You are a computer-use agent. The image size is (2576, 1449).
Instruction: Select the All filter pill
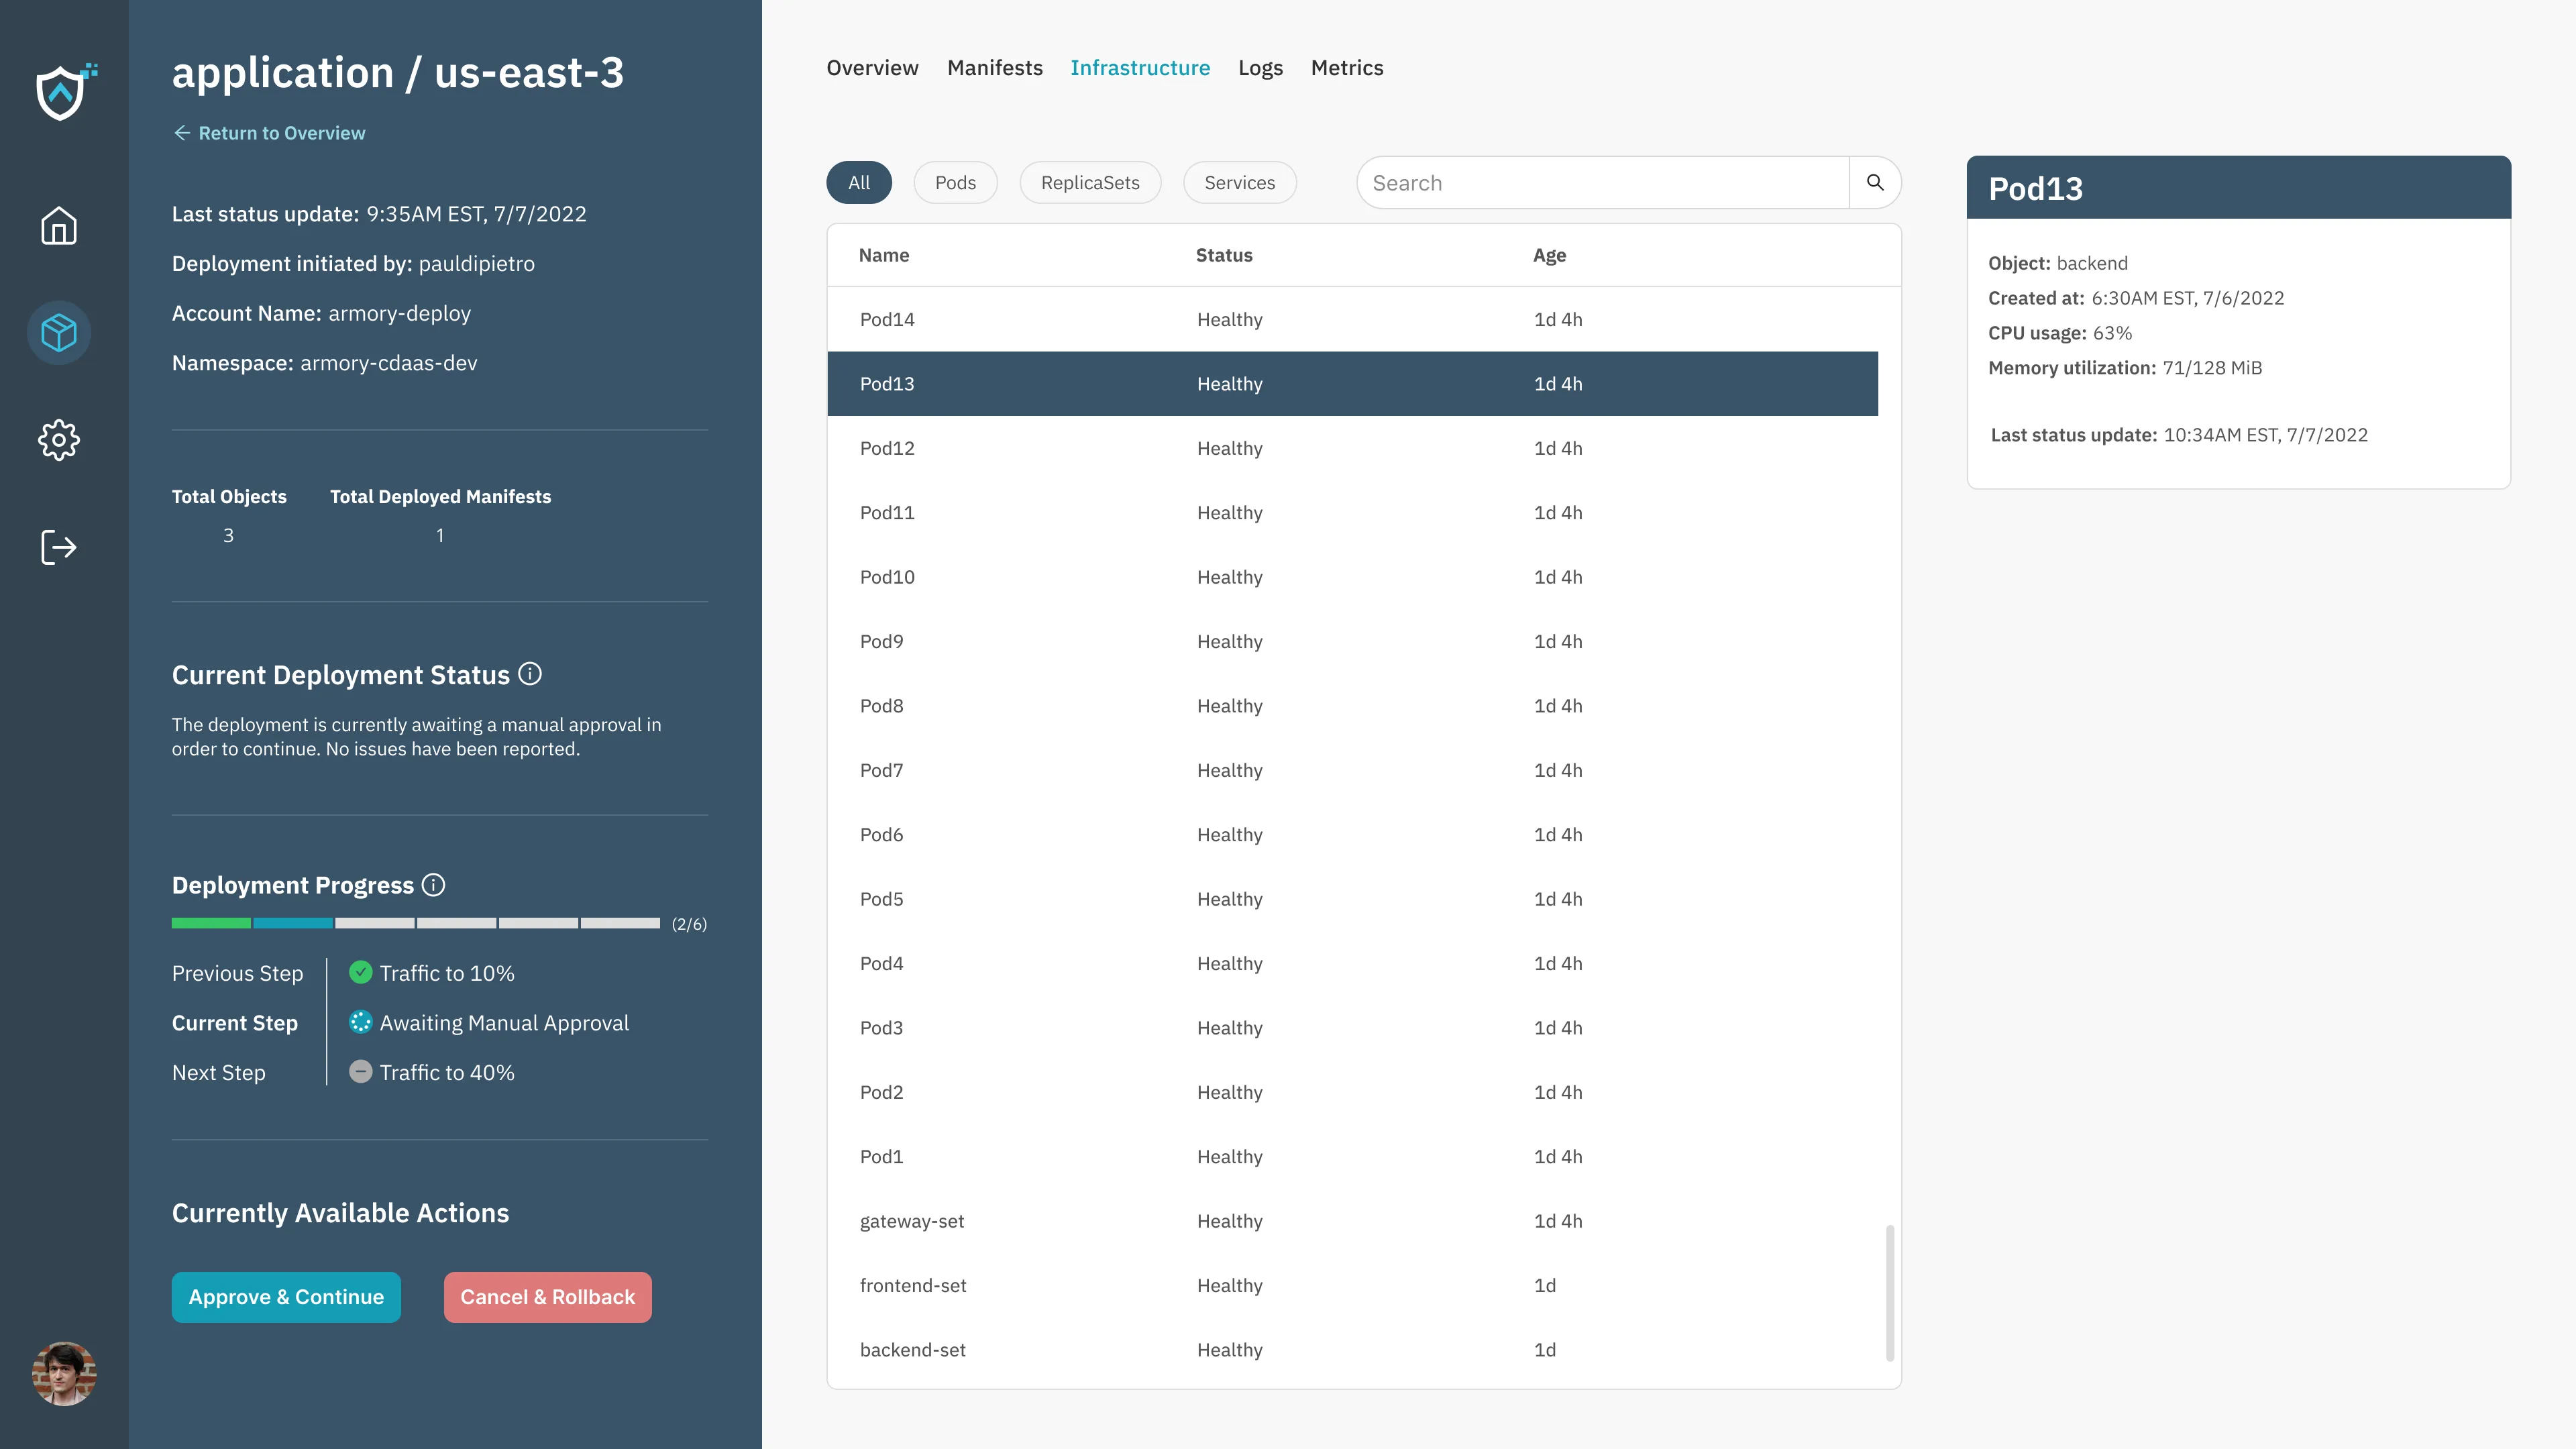(858, 182)
